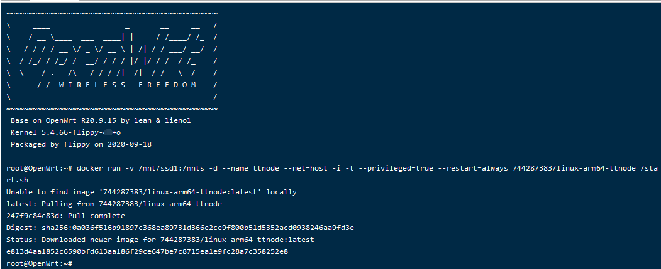Screen dimensions: 661x269
Task: Click the container ID hash line
Action: pos(147,252)
